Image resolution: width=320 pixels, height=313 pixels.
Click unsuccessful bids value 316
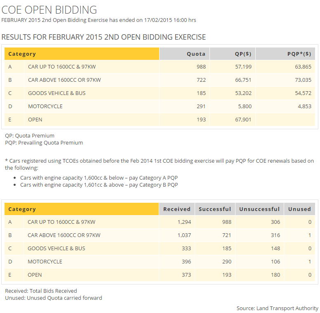[275, 235]
